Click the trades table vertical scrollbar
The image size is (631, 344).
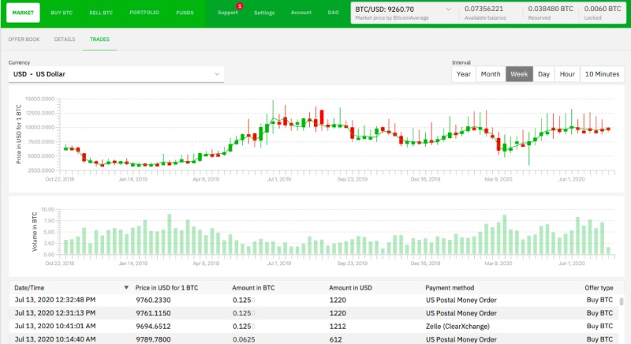[622, 301]
